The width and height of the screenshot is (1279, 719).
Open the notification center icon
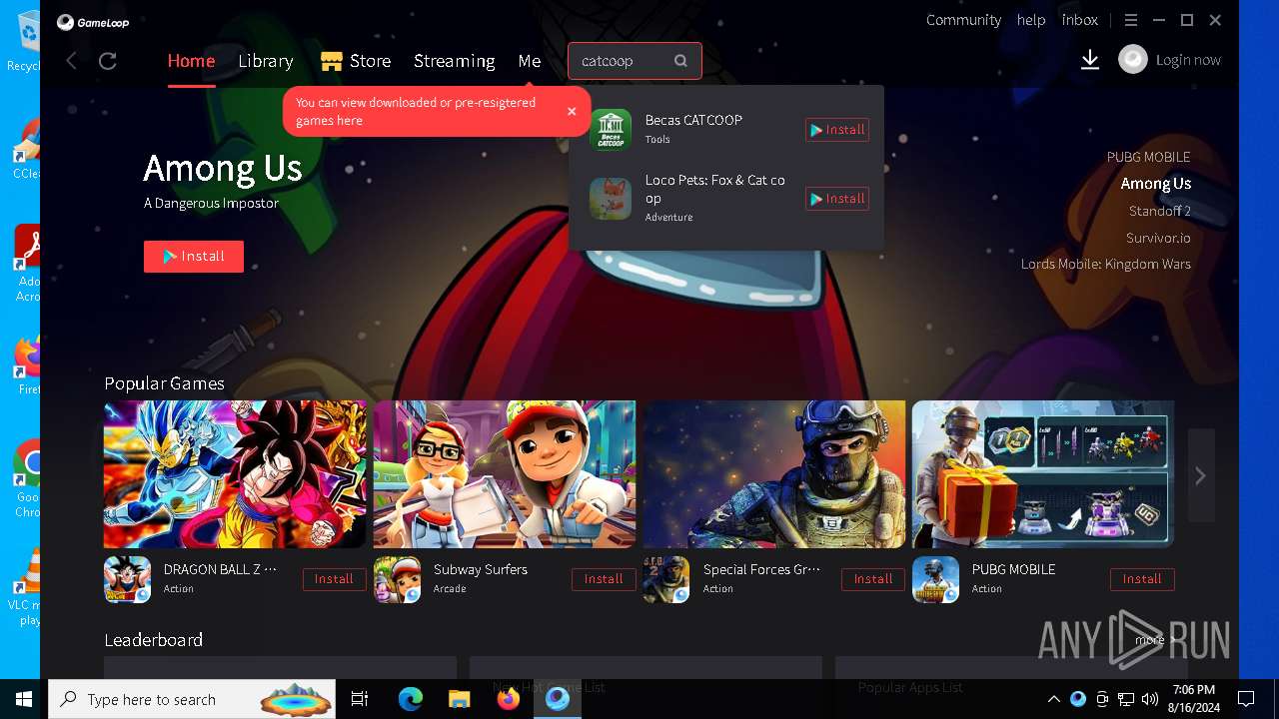(1246, 699)
